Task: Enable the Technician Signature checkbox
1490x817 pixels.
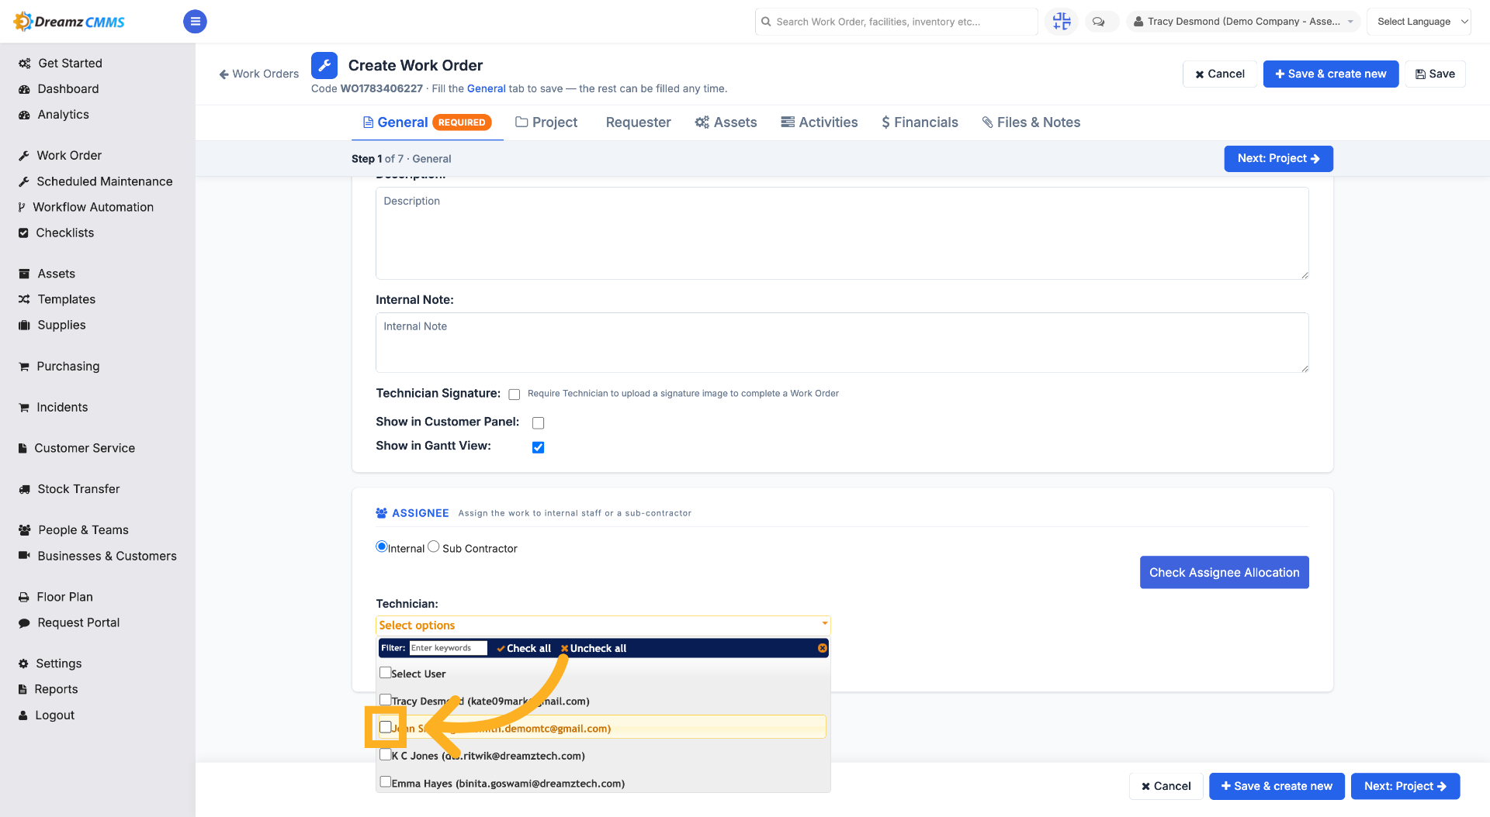Action: 514,395
